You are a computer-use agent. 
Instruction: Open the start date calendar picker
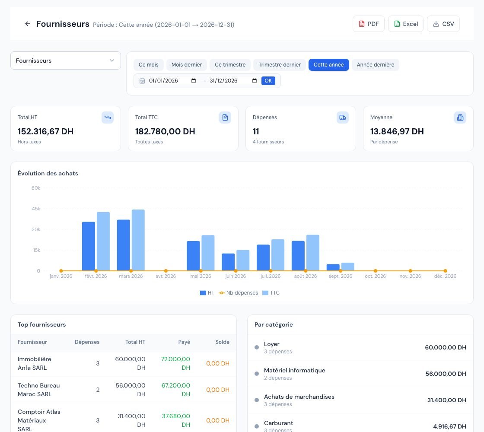[x=194, y=81]
